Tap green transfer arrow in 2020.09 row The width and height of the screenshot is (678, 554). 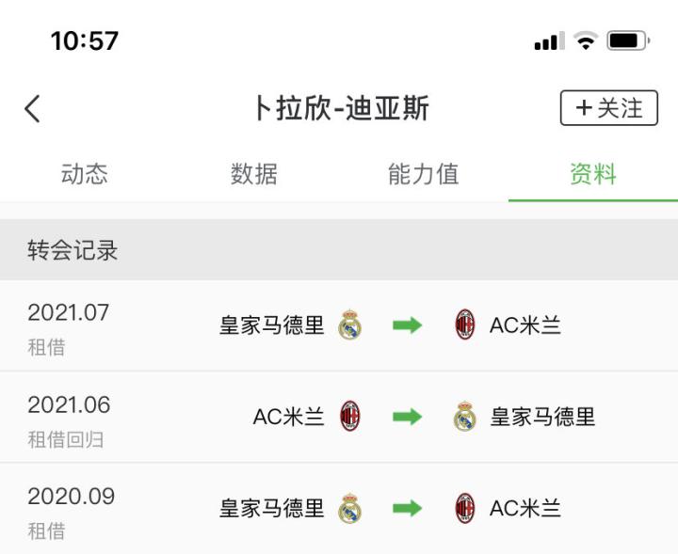[408, 509]
